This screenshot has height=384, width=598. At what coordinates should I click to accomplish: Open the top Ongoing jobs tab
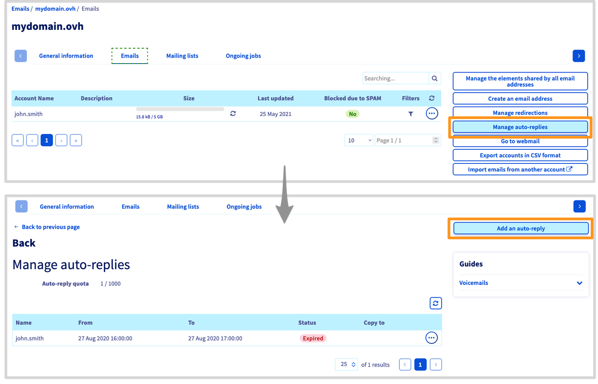(243, 56)
